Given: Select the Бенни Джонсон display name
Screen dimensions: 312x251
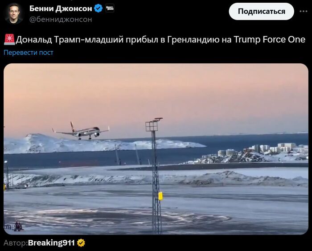Looking at the screenshot, I should tap(61, 8).
